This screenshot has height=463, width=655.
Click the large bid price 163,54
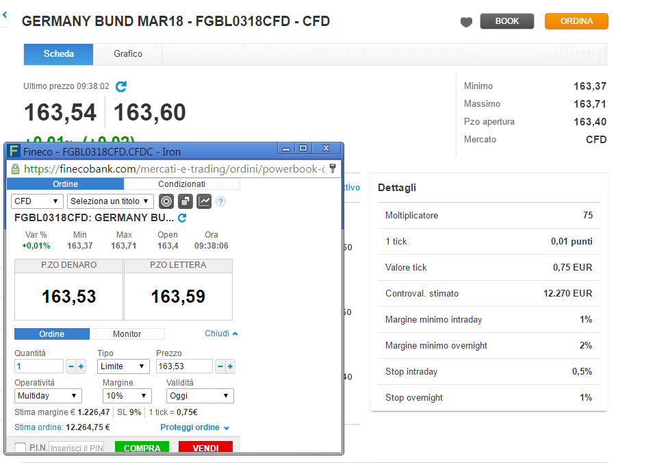click(x=60, y=112)
